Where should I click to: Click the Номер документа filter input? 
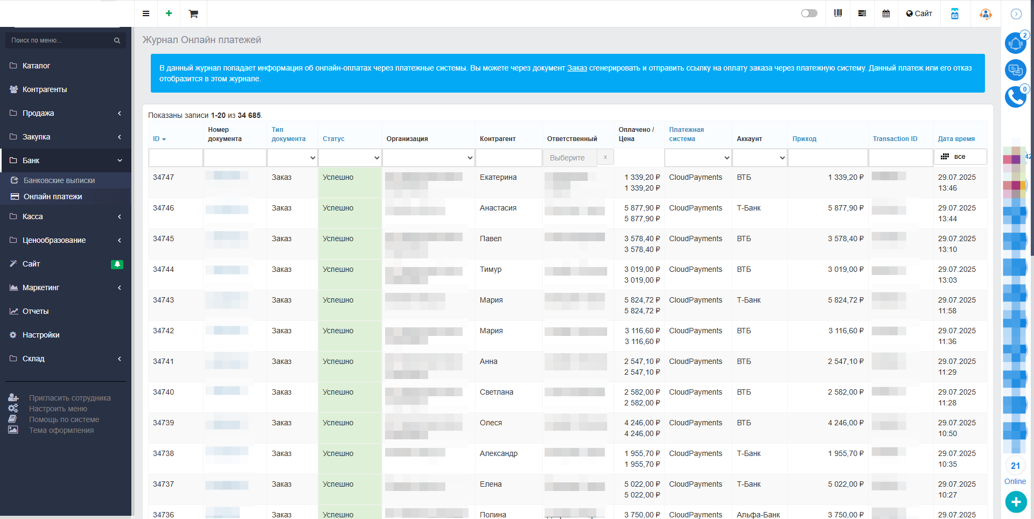(x=235, y=158)
